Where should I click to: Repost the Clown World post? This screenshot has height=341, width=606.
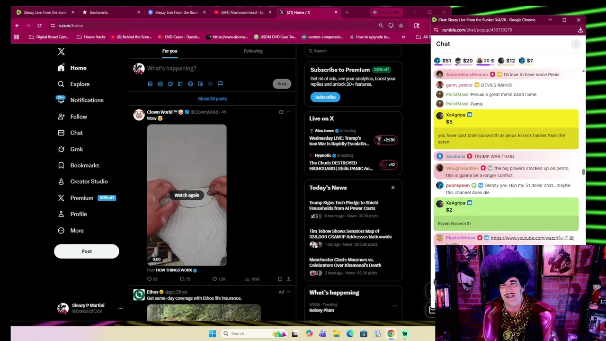tap(185, 279)
